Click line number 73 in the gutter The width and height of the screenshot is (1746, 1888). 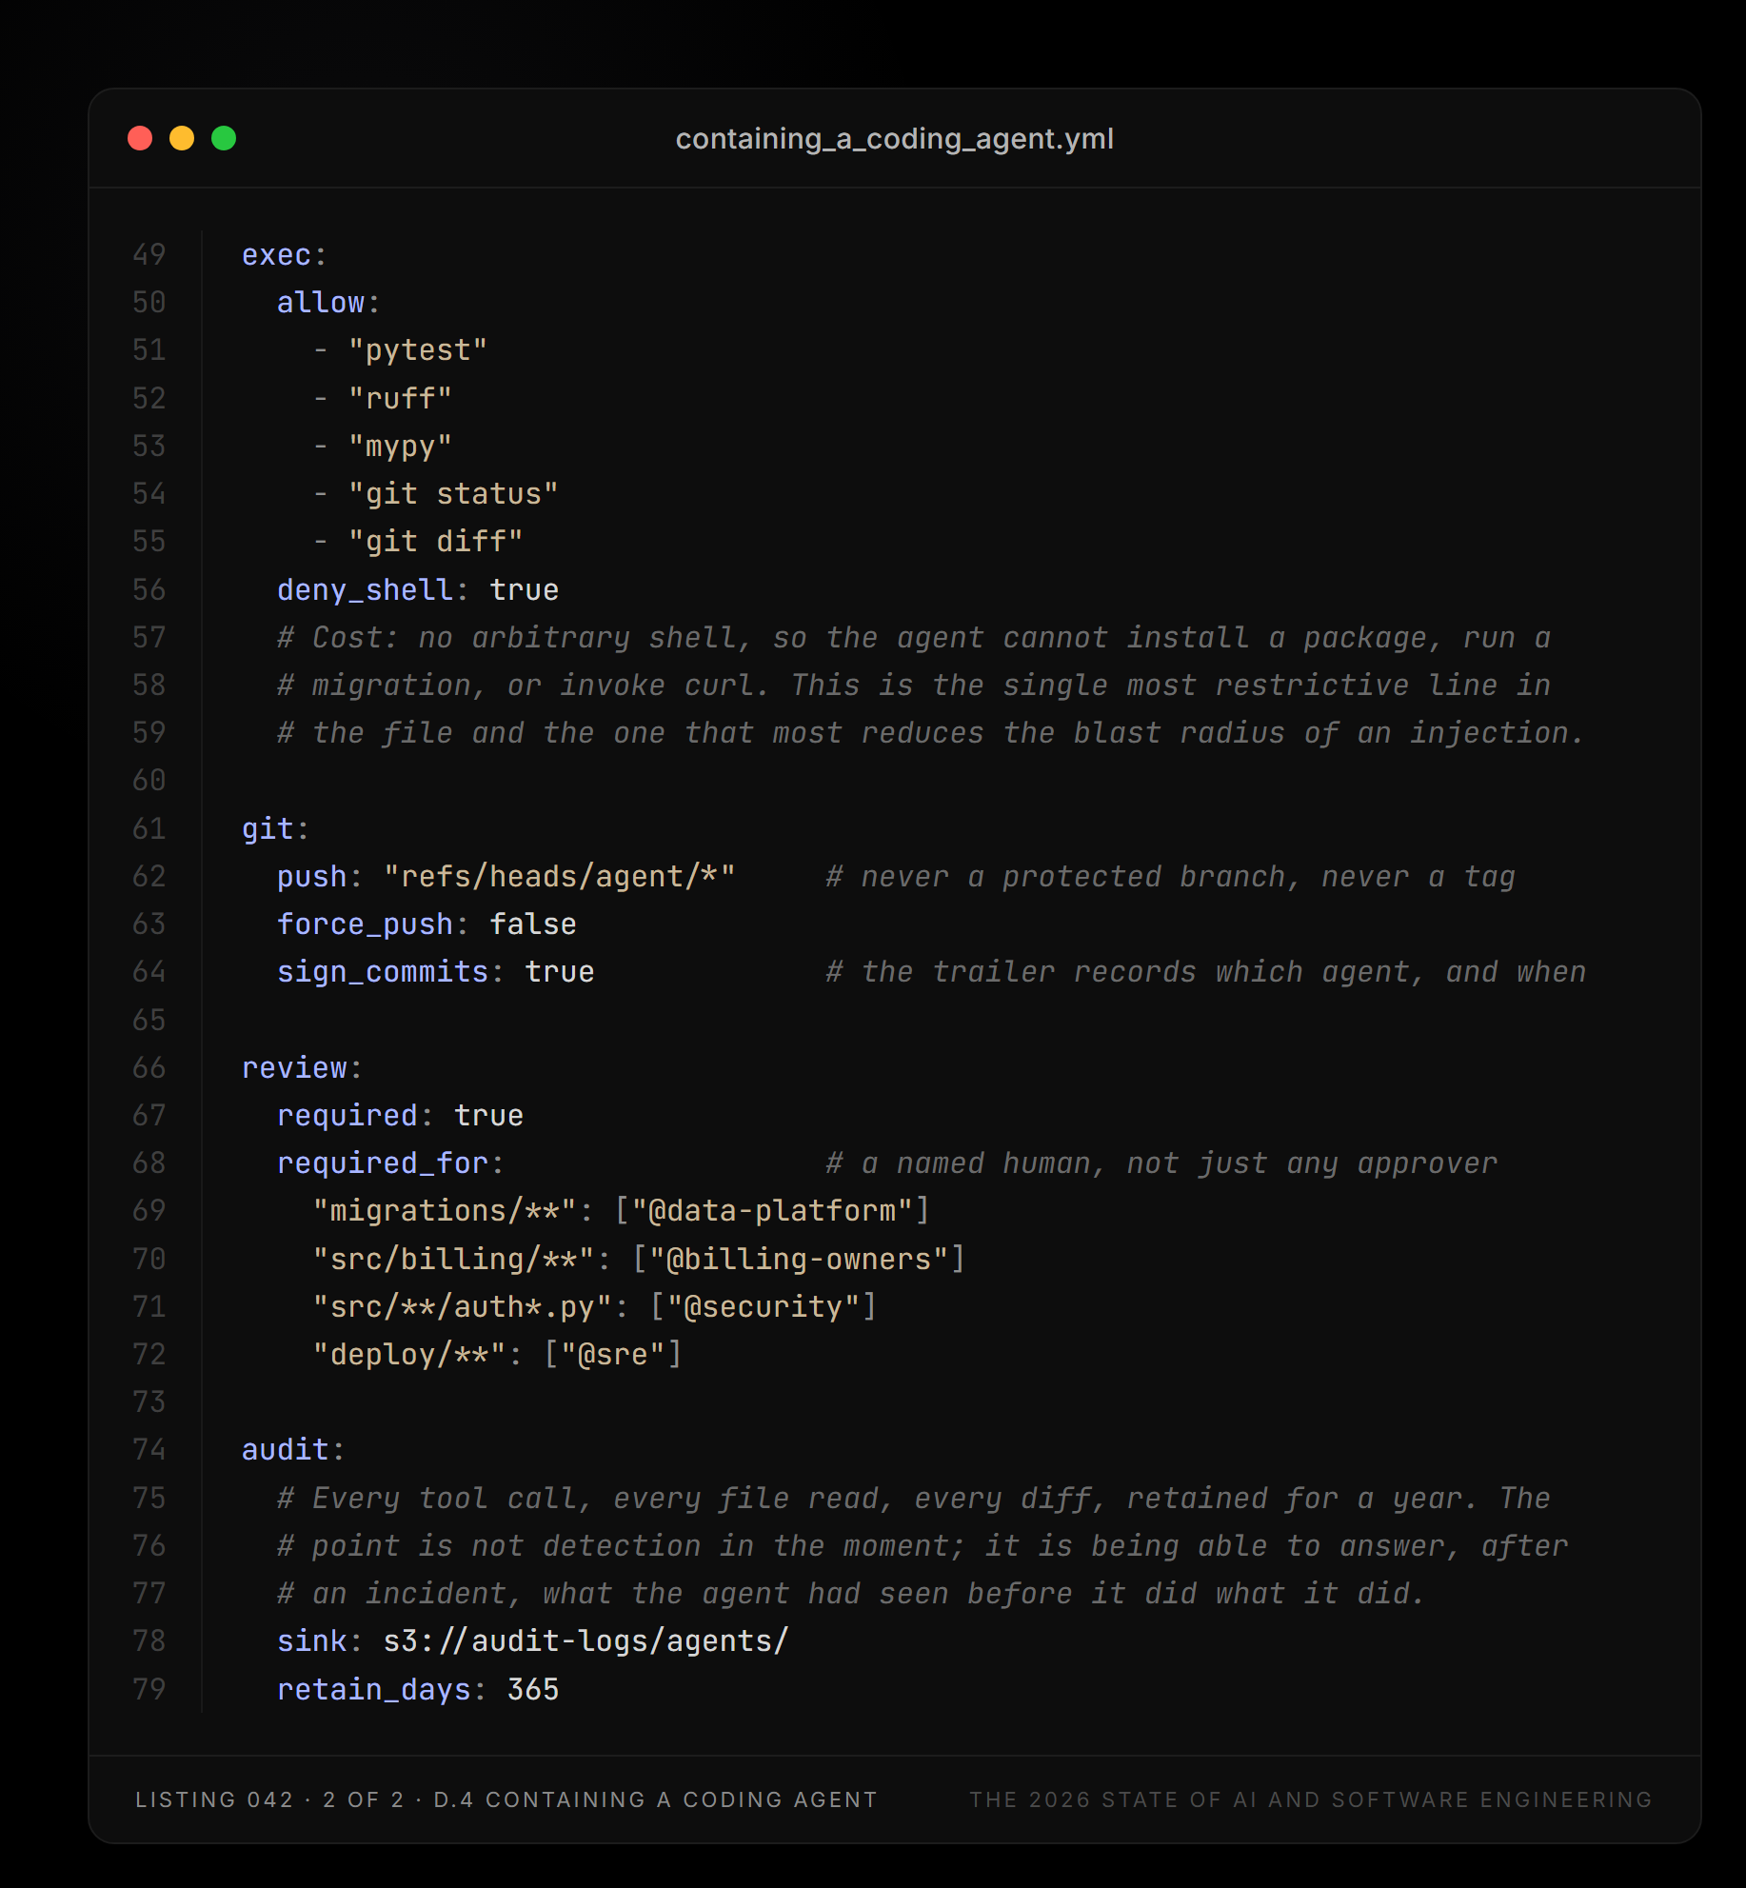[149, 1402]
